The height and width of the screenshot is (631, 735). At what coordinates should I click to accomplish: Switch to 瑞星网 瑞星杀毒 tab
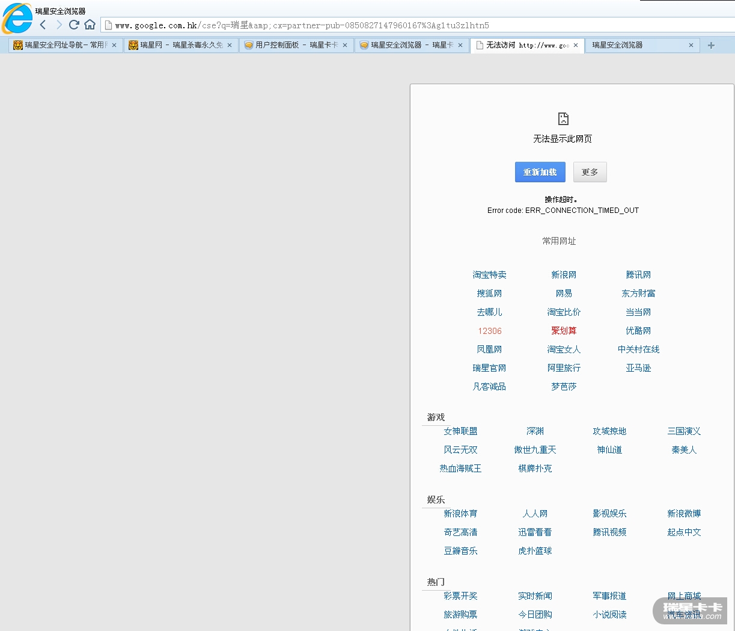coord(180,45)
